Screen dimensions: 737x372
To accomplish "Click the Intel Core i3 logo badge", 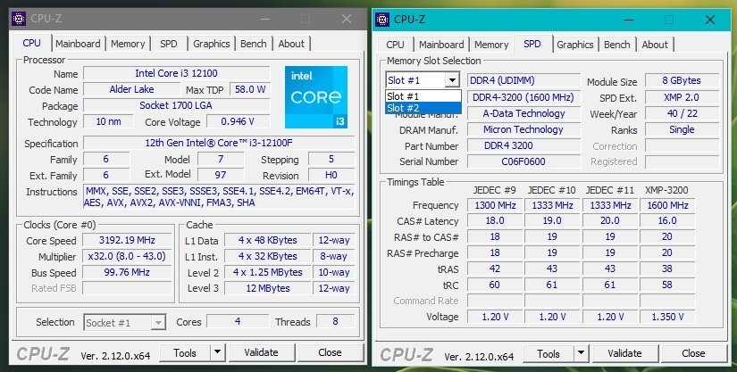I will coord(316,97).
